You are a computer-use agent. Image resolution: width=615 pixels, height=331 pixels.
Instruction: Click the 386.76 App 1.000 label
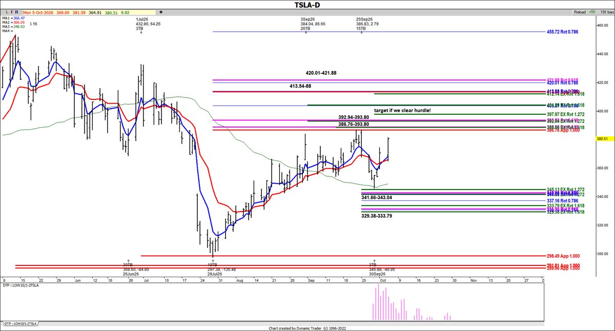563,131
